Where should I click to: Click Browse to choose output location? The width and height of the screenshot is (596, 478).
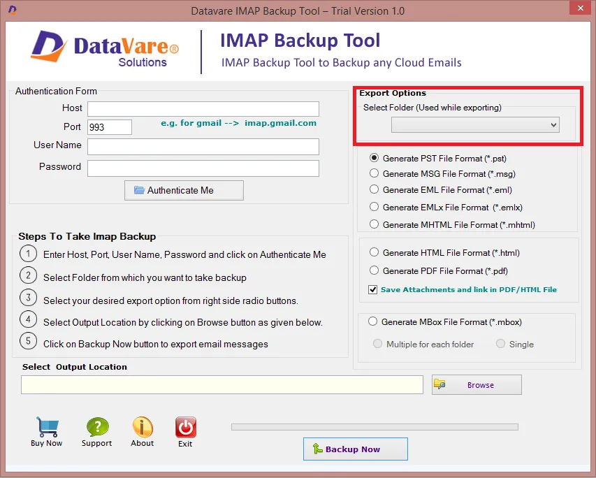(477, 385)
